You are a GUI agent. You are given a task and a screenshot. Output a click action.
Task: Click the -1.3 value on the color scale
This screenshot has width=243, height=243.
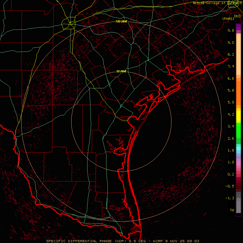[230, 198]
